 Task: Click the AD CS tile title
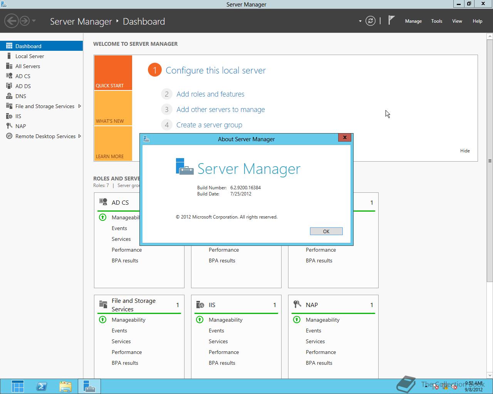(x=120, y=202)
